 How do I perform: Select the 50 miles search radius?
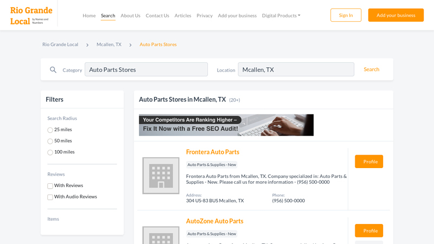tap(50, 141)
